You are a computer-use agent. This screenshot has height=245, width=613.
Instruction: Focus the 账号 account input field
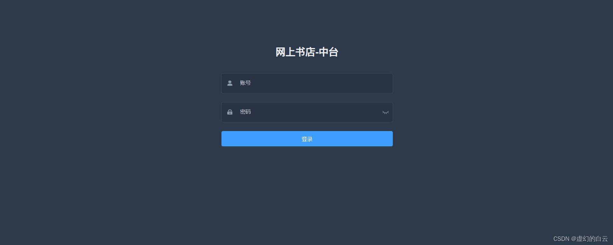coord(307,83)
